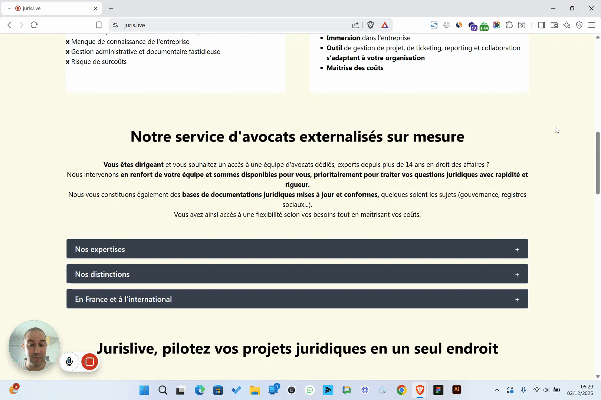The width and height of the screenshot is (601, 400).
Task: Open the Brave Wallet icon
Action: [554, 25]
